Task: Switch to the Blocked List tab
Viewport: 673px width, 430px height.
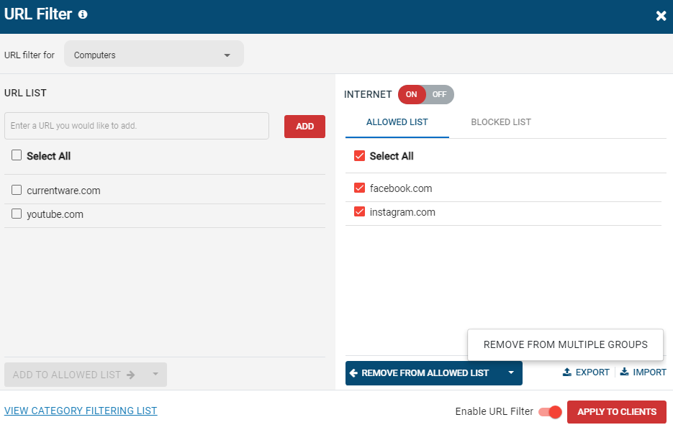Action: click(x=501, y=122)
